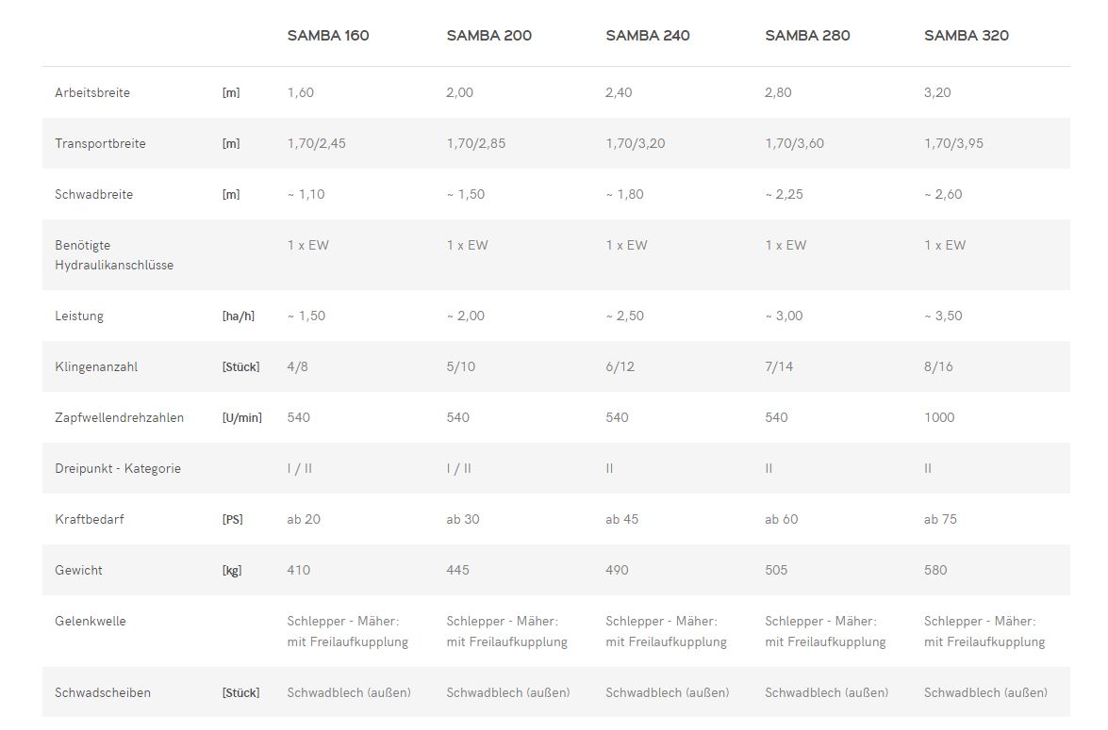Select the Leistung row label
Screen dimensions: 1108x730
[79, 316]
